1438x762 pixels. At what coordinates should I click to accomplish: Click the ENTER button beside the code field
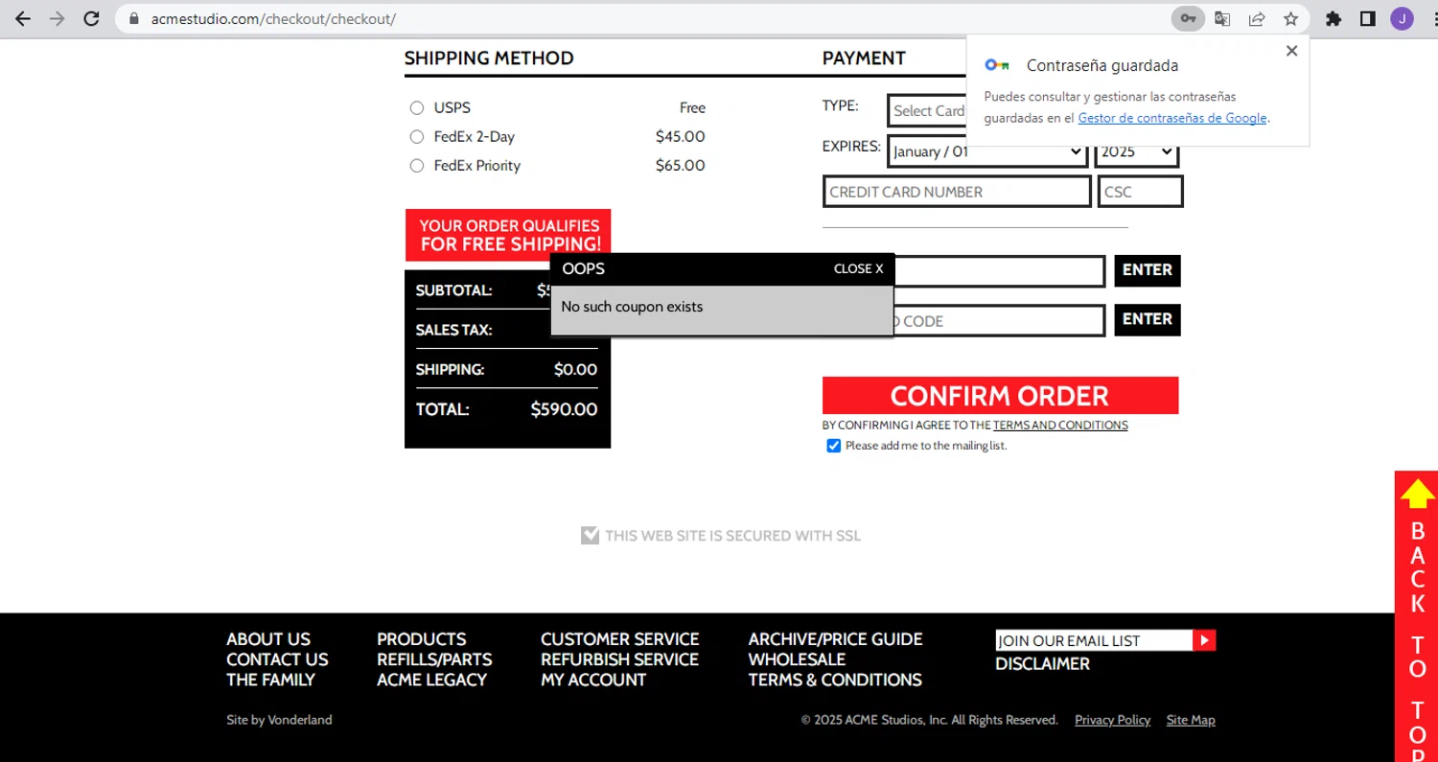(1148, 319)
